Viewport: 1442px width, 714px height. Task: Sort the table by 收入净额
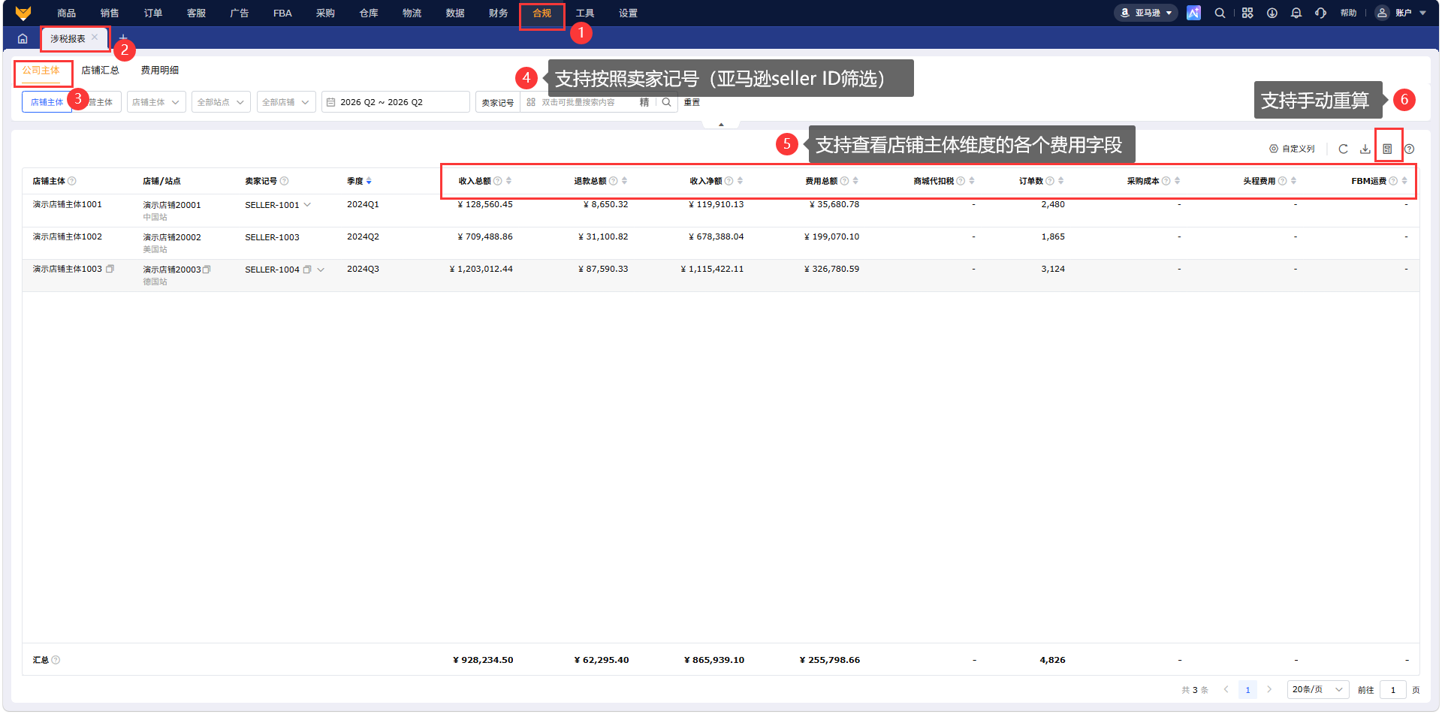point(741,181)
